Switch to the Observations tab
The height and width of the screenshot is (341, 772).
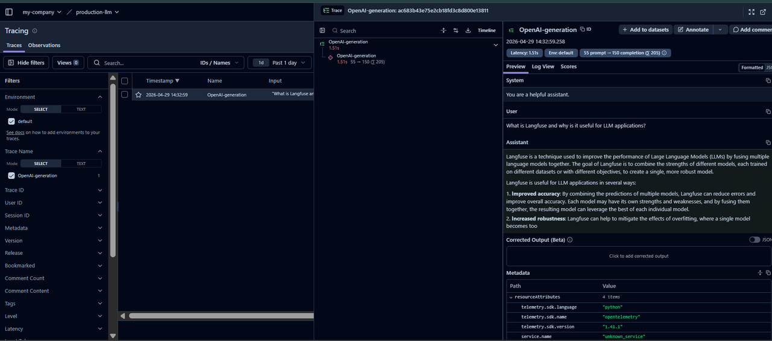click(x=44, y=45)
